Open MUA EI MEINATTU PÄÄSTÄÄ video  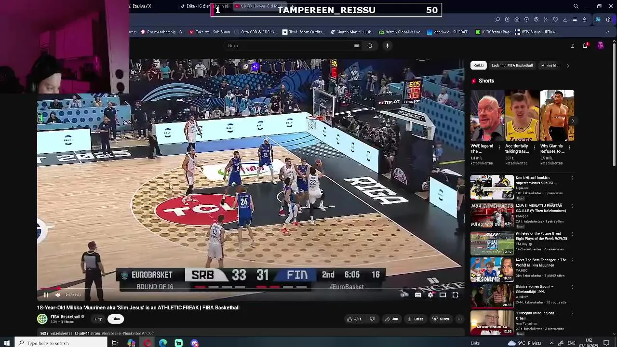[492, 215]
